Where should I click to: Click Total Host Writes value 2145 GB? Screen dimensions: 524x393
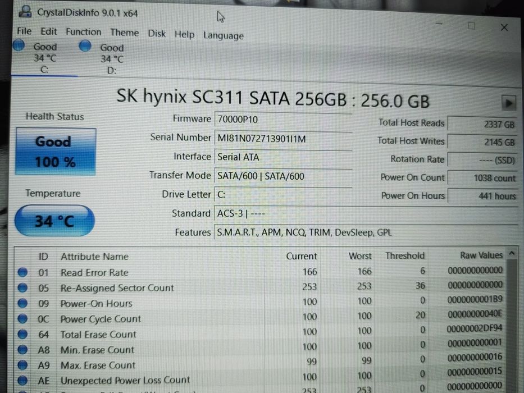(482, 143)
